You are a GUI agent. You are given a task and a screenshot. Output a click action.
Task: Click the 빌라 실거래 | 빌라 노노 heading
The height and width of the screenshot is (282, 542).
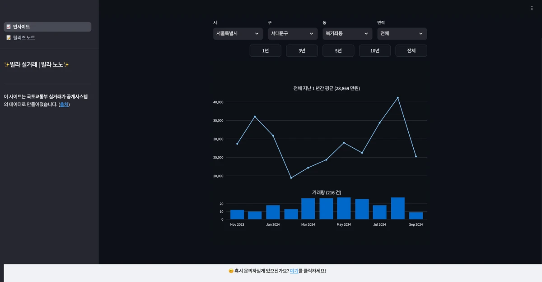click(x=36, y=65)
